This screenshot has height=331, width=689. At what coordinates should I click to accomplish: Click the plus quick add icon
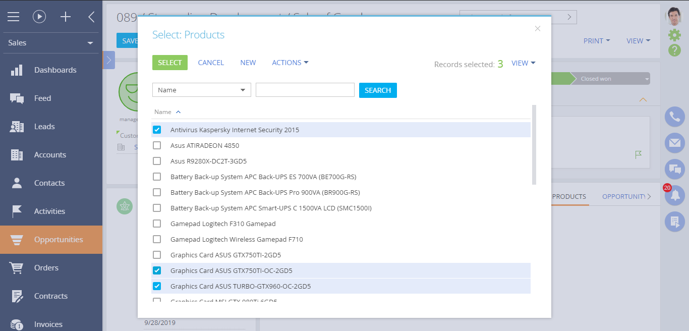(66, 17)
